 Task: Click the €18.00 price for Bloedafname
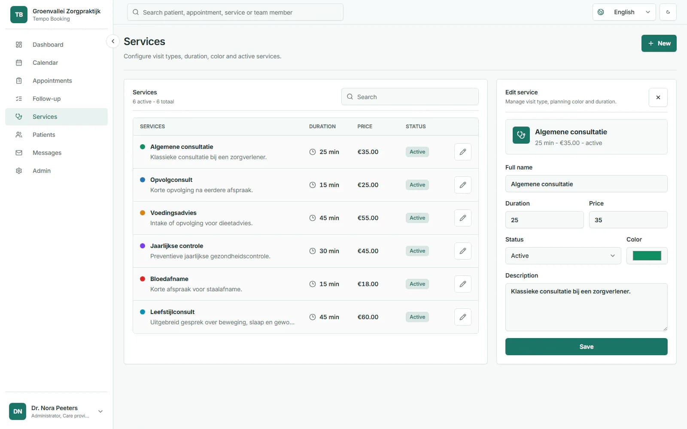(368, 284)
